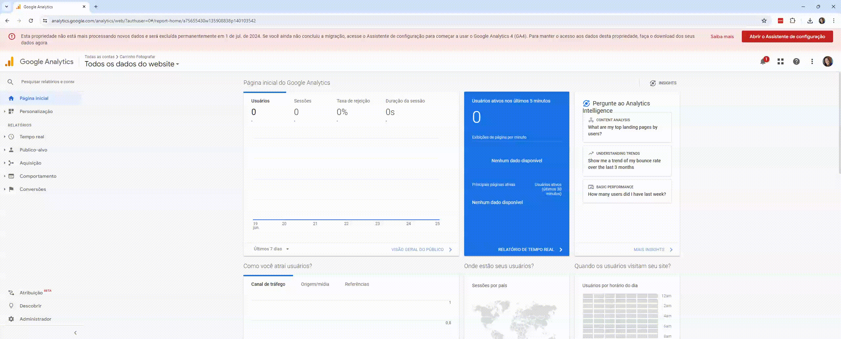Click the red extension icon in toolbar
The width and height of the screenshot is (841, 339).
coord(781,21)
